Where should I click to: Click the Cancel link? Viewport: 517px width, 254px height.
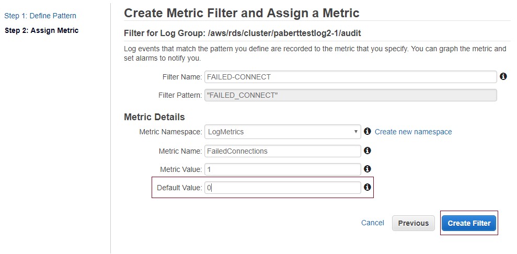click(373, 223)
